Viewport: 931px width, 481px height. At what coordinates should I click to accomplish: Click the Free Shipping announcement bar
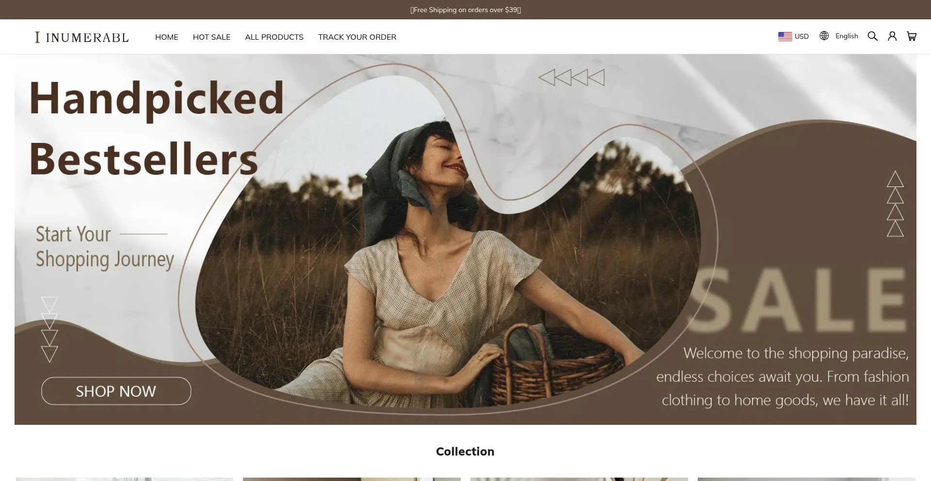click(x=465, y=10)
